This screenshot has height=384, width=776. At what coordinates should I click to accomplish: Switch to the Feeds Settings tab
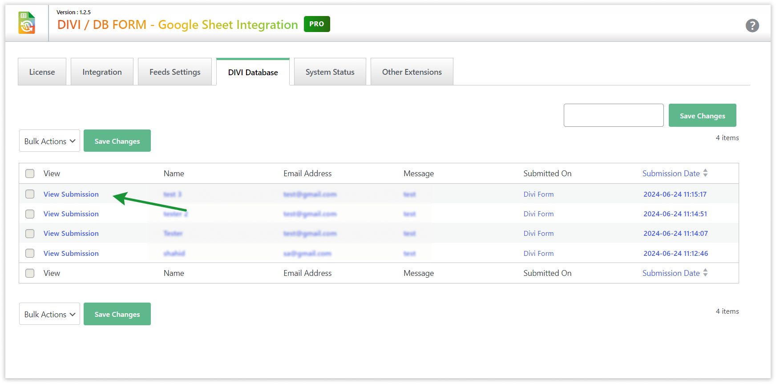[x=175, y=72]
